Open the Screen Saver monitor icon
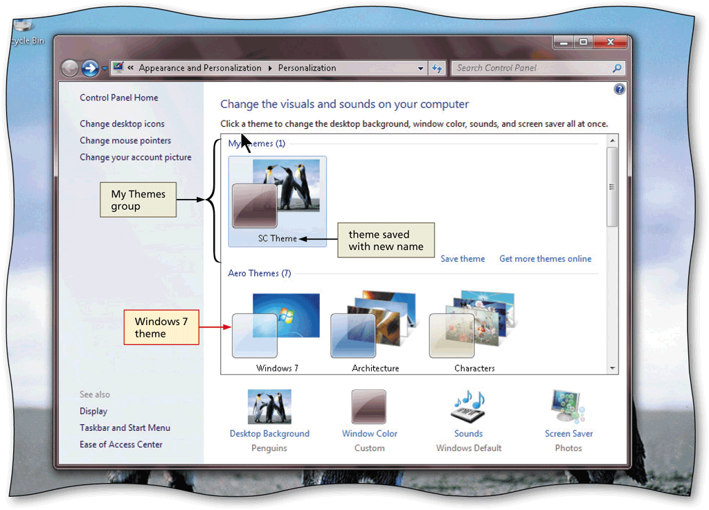Image resolution: width=709 pixels, height=510 pixels. point(568,406)
